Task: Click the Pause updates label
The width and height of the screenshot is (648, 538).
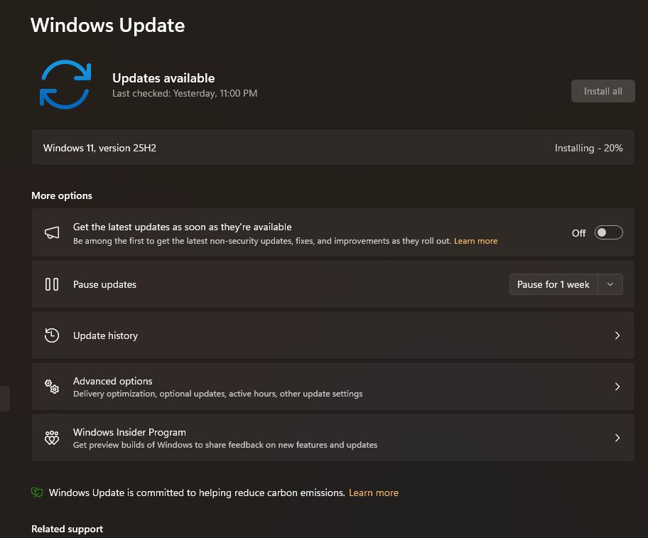Action: (x=104, y=284)
